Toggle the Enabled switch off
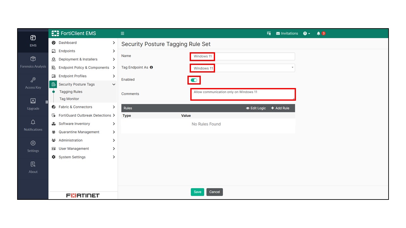The image size is (406, 228). pyautogui.click(x=194, y=80)
